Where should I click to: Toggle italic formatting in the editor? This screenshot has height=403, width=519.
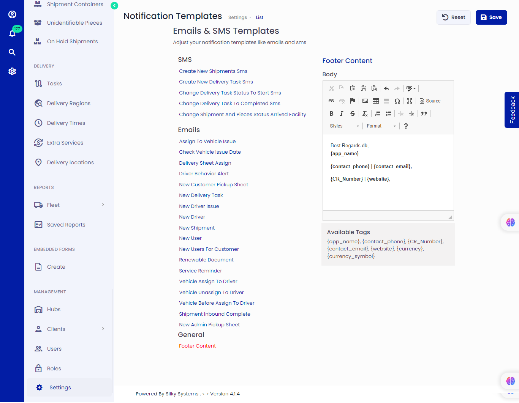coord(341,113)
